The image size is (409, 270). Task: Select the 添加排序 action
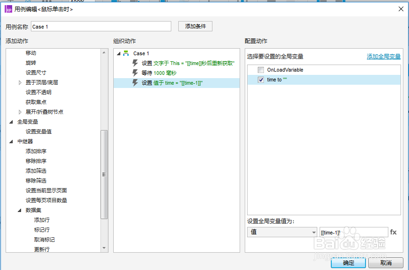36,151
